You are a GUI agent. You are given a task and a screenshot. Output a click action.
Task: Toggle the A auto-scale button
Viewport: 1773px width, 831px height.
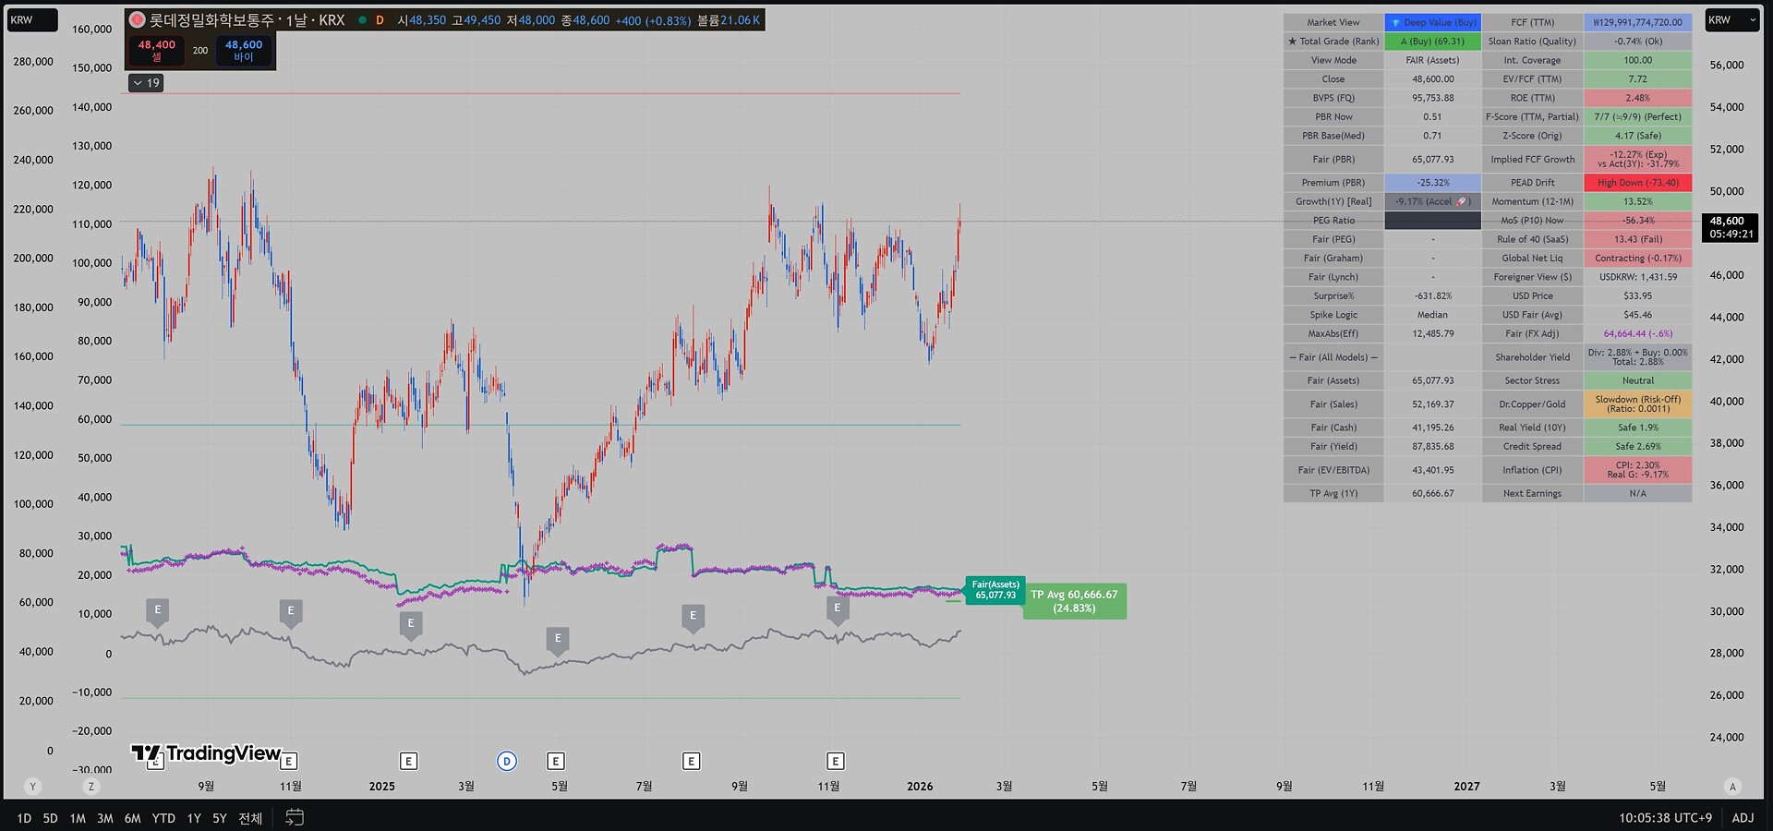(1732, 787)
